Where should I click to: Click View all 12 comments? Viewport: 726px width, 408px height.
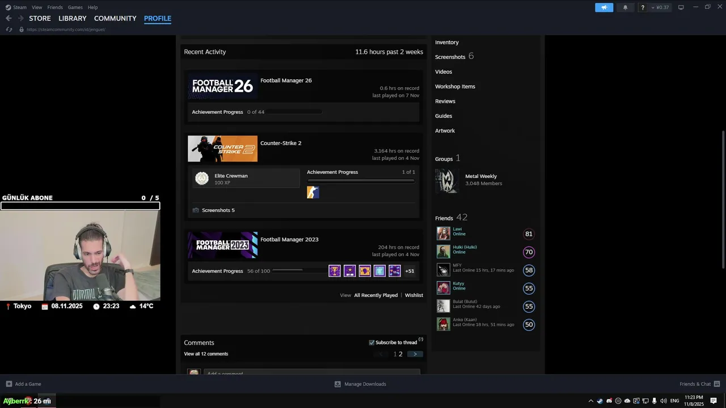(x=206, y=354)
